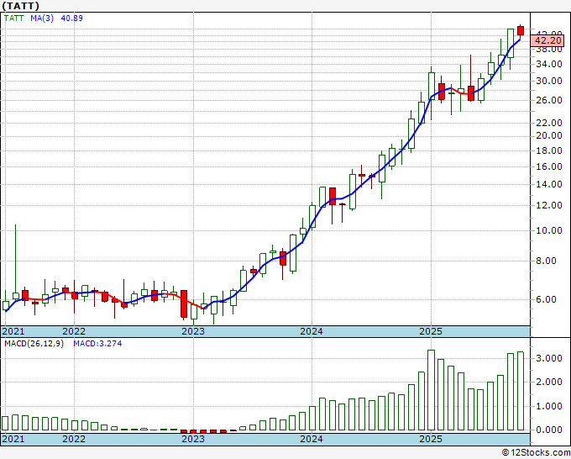Viewport: 571px width, 459px height.
Task: Click the 10.00 price axis label
Action: 548,231
